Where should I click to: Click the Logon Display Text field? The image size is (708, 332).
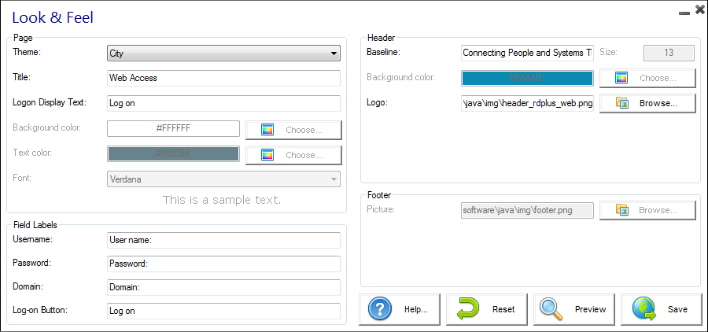click(x=223, y=104)
